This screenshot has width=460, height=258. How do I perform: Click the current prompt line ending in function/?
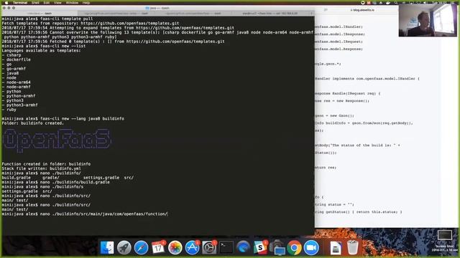coord(85,214)
